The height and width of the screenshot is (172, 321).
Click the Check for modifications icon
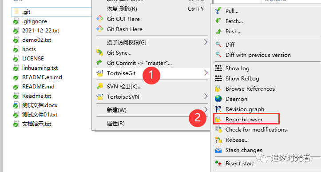(218, 130)
